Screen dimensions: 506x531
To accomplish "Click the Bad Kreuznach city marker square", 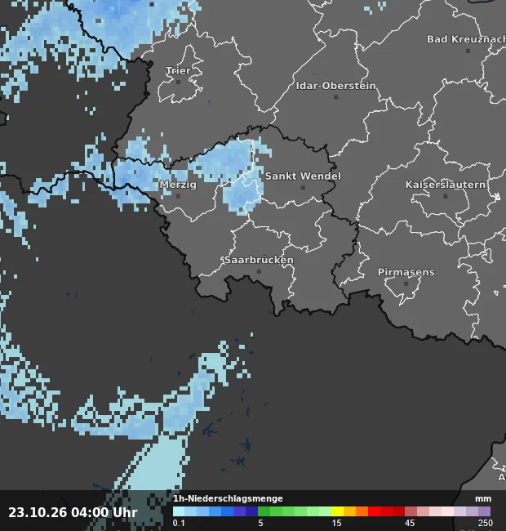I will click(468, 51).
